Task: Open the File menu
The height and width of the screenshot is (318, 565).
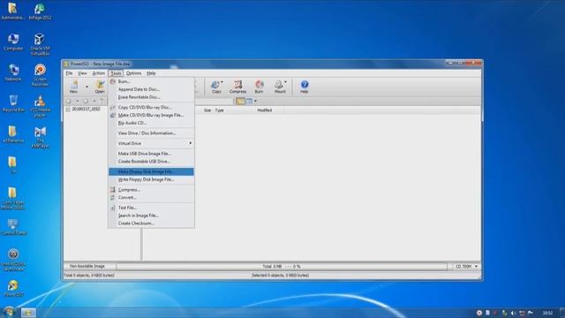Action: tap(69, 73)
